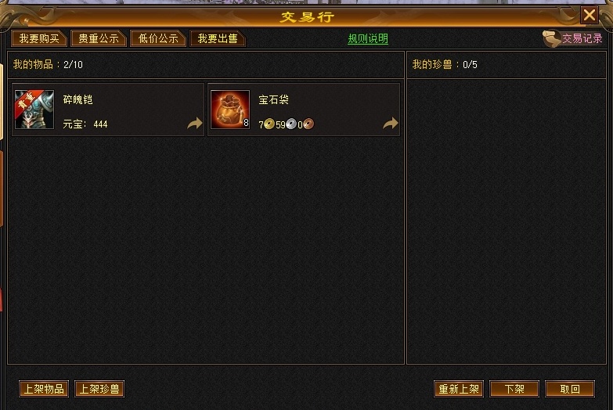Viewport: 613px width, 410px height.
Task: Click the 重新上架 button
Action: point(459,389)
